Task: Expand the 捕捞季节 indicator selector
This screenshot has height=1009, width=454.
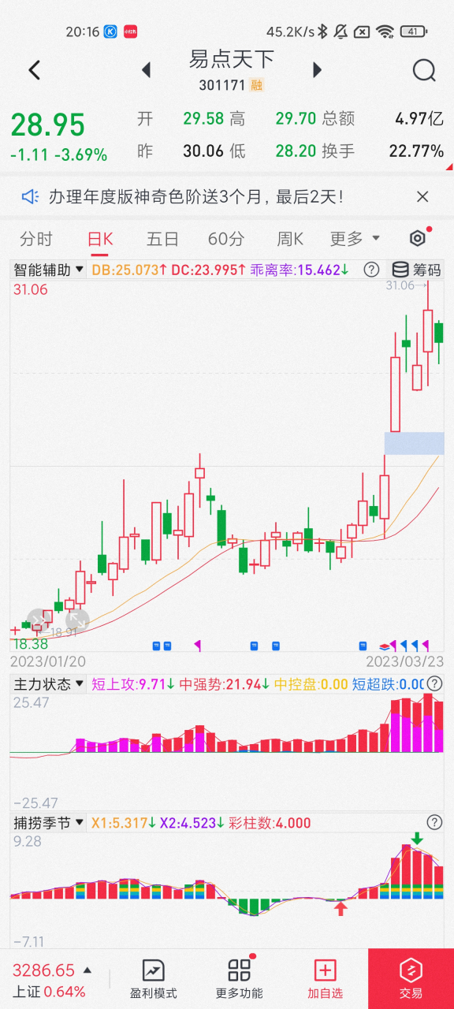Action: (48, 823)
